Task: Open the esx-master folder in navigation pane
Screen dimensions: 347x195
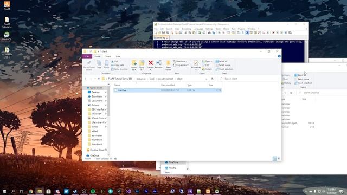Action: (95, 135)
